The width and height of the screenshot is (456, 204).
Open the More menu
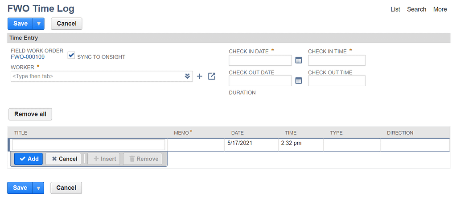[x=440, y=9]
